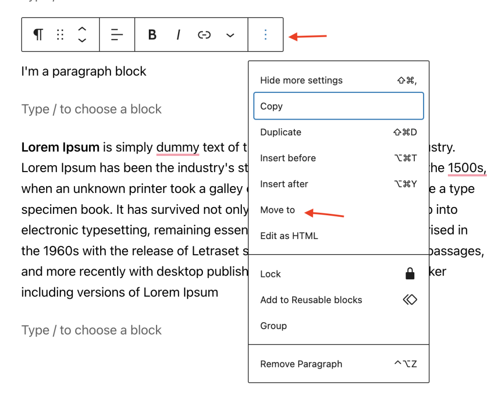Open the text alignment tool
Viewport: 498px width, 414px height.
coord(117,34)
